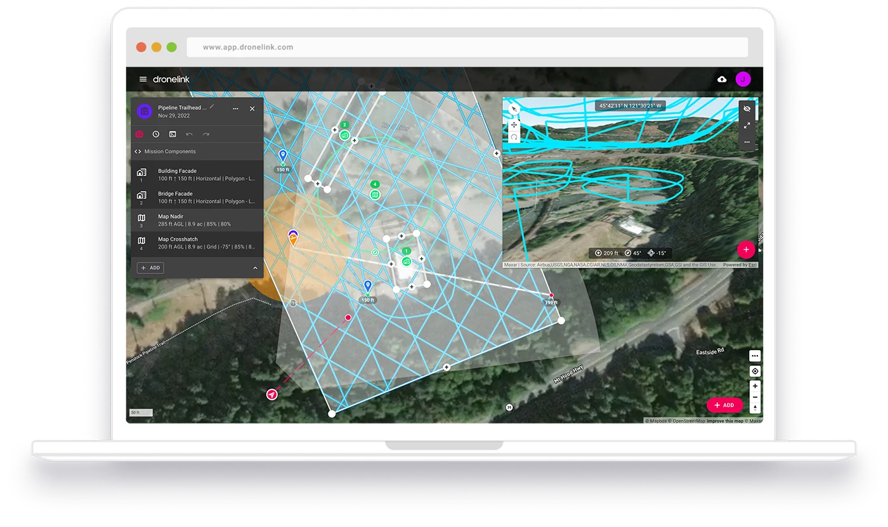Collapse the mission panel with chevron up
Viewport: 888px width, 527px height.
(x=255, y=268)
